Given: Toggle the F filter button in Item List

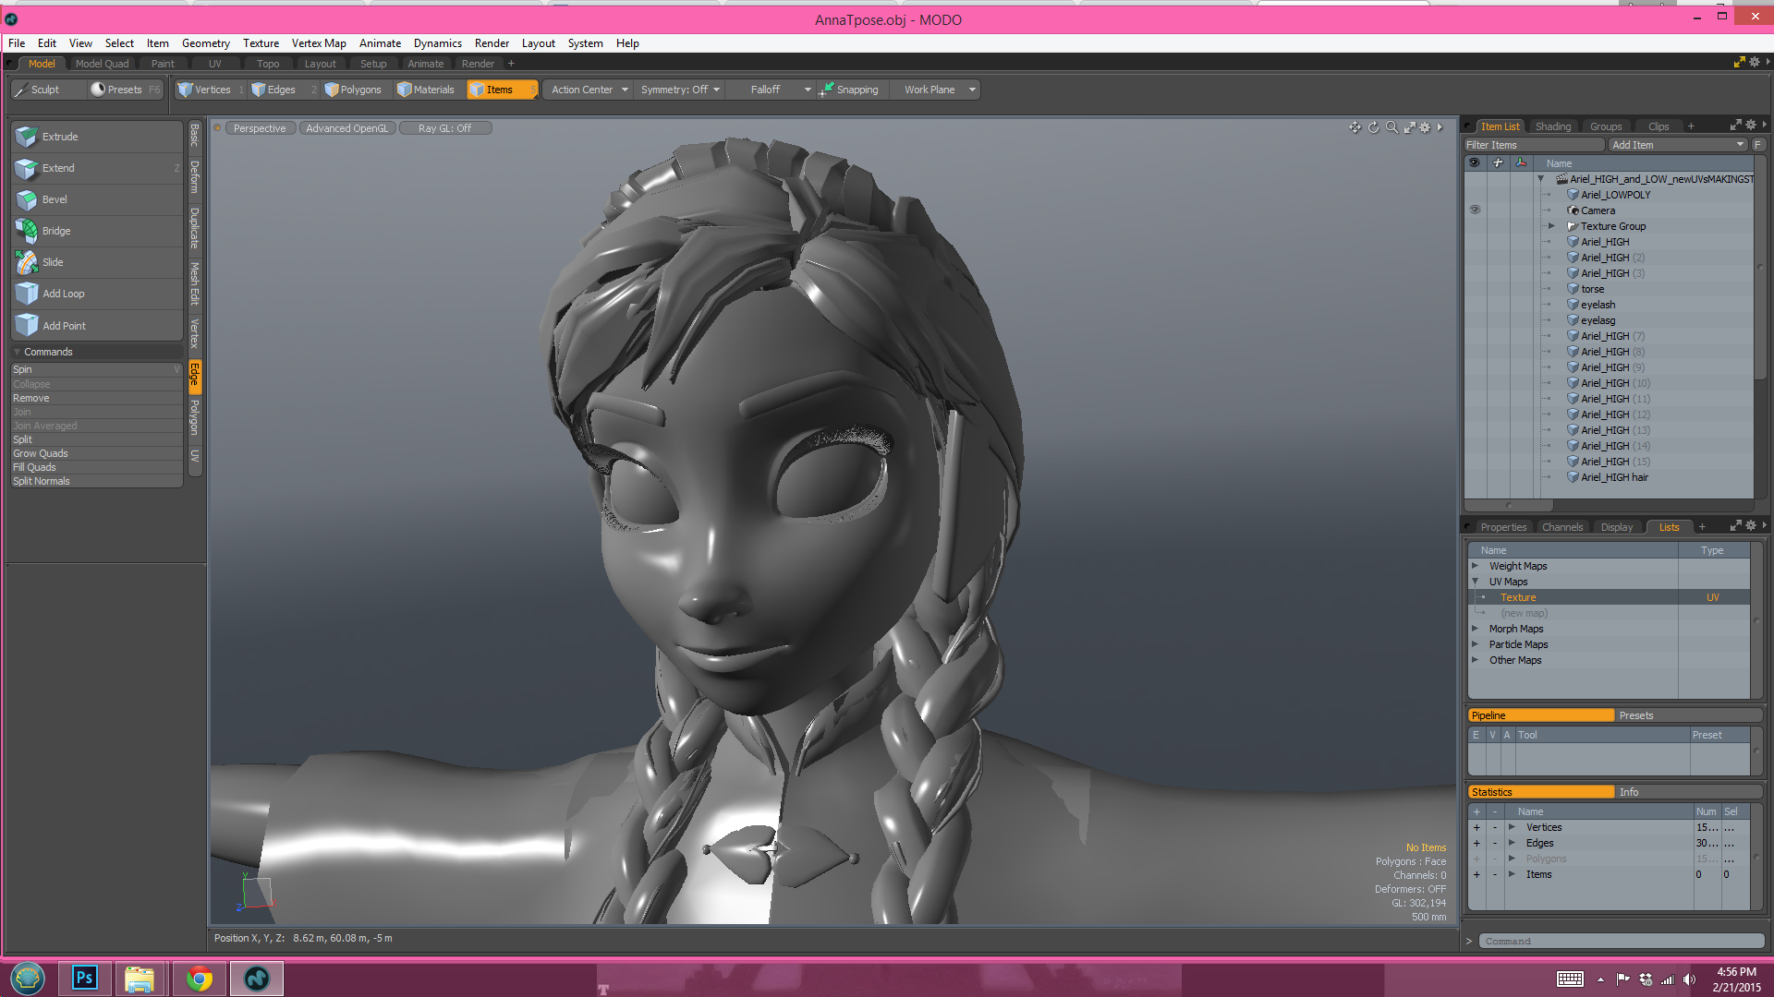Looking at the screenshot, I should [1757, 145].
